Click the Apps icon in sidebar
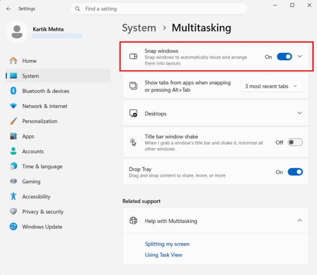Image resolution: width=317 pixels, height=275 pixels. click(x=13, y=136)
